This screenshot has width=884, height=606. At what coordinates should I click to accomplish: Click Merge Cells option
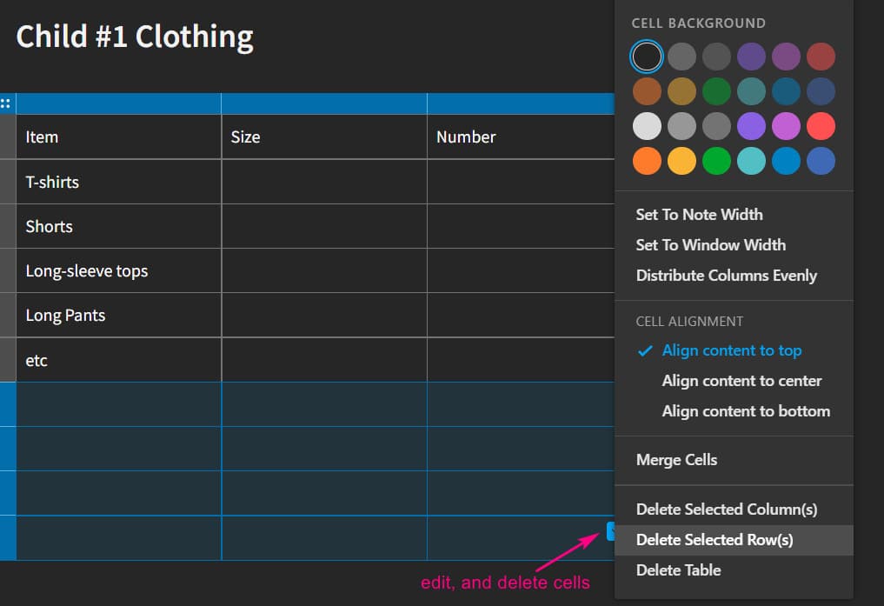pos(676,460)
